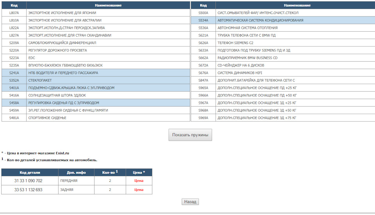The width and height of the screenshot is (375, 215).
Task: Open the Цена link for ЗАДНЯЯ part
Action: pos(139,190)
